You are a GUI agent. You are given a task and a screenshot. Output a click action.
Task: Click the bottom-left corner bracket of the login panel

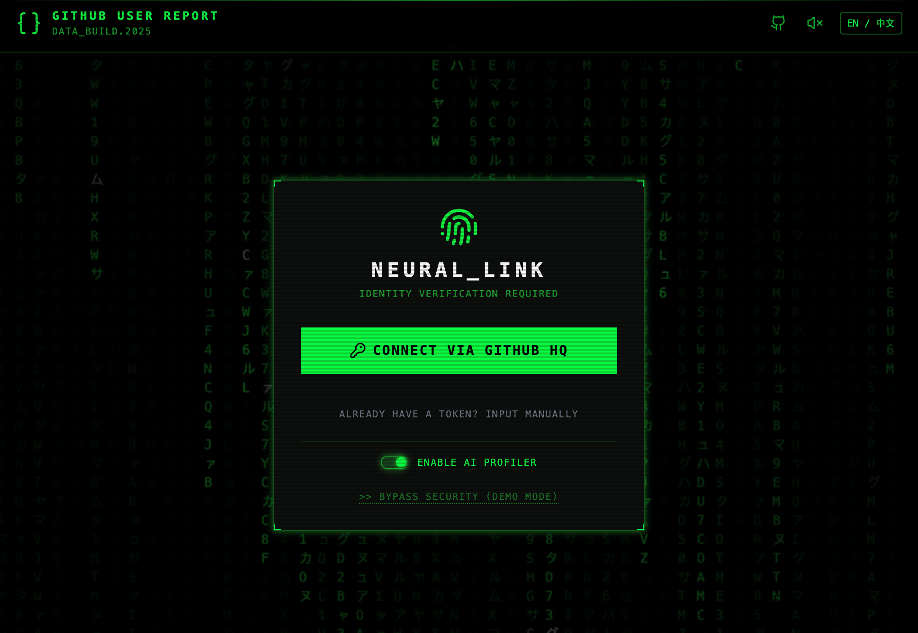pyautogui.click(x=278, y=526)
